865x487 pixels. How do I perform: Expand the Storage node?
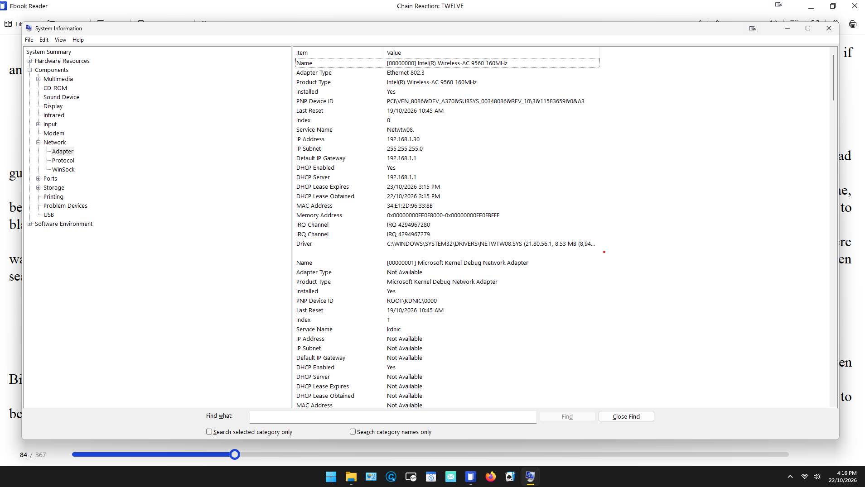tap(39, 188)
